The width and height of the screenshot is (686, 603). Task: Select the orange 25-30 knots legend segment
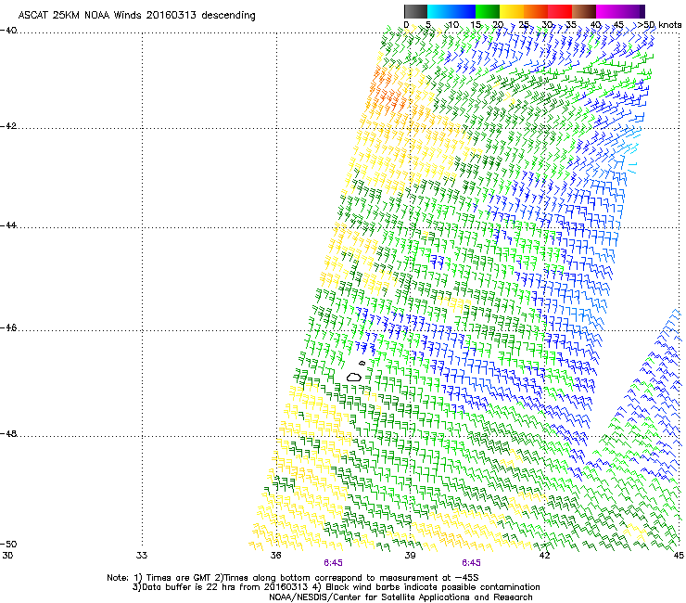pyautogui.click(x=536, y=11)
